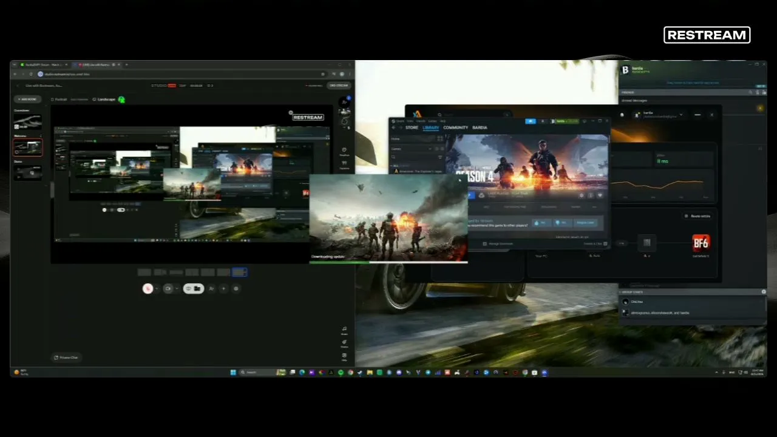Open the account dropdown in Steam's title bar

[565, 121]
